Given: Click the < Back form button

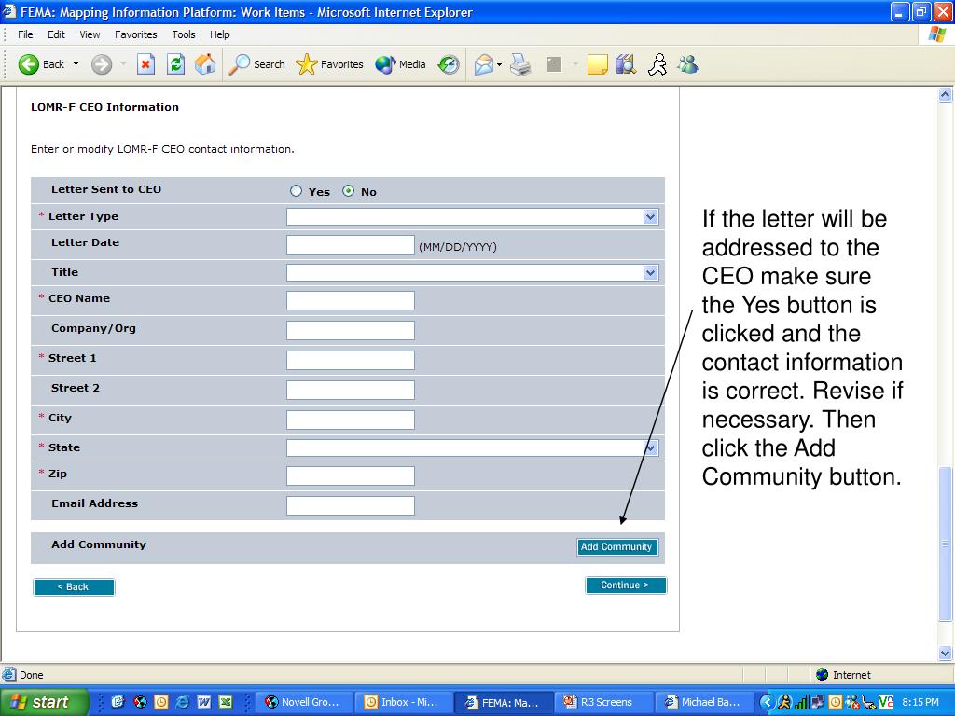Looking at the screenshot, I should pos(74,587).
